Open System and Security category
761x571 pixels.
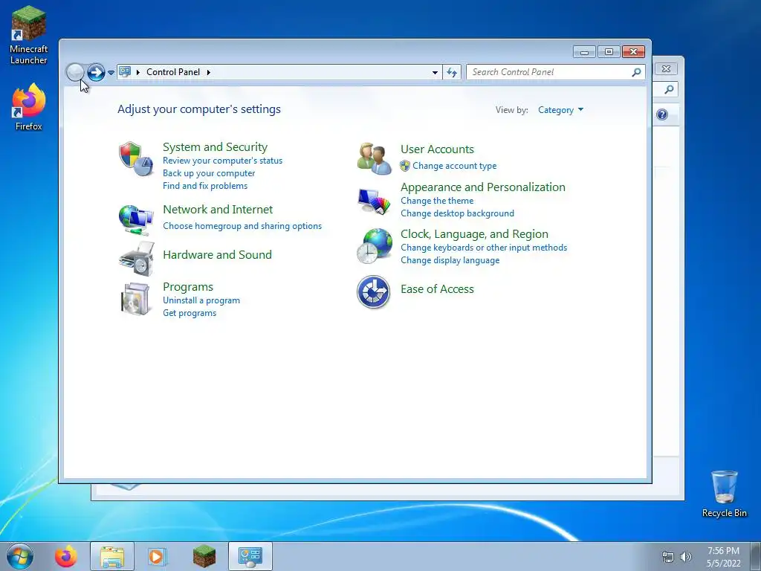pos(215,147)
